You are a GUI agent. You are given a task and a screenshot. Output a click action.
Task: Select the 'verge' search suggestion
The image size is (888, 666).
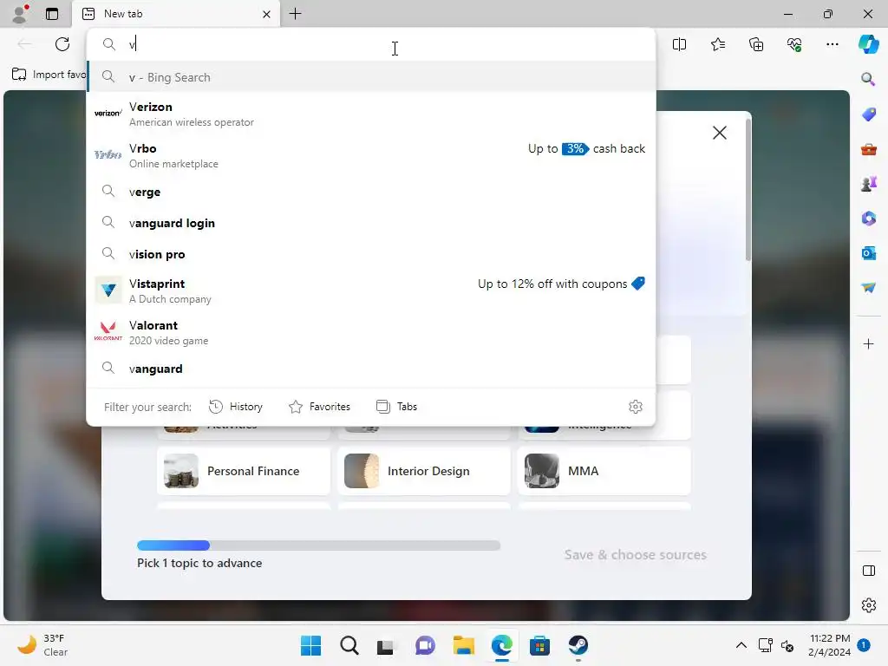pos(371,192)
